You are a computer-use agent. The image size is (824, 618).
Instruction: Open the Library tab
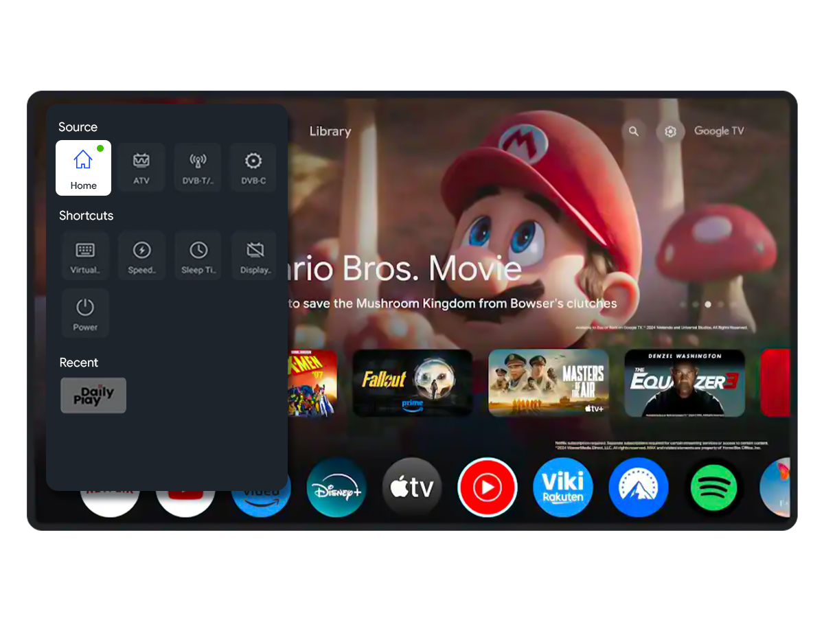click(330, 131)
